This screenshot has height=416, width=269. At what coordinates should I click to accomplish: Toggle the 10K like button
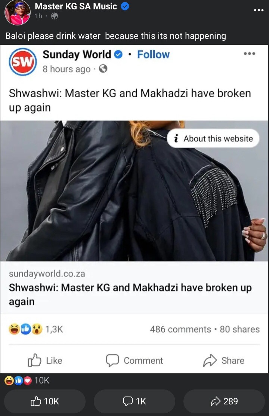pos(45,401)
